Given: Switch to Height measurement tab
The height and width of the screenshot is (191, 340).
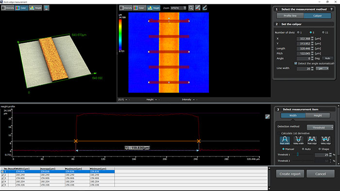Looking at the screenshot, I should pyautogui.click(x=318, y=115).
